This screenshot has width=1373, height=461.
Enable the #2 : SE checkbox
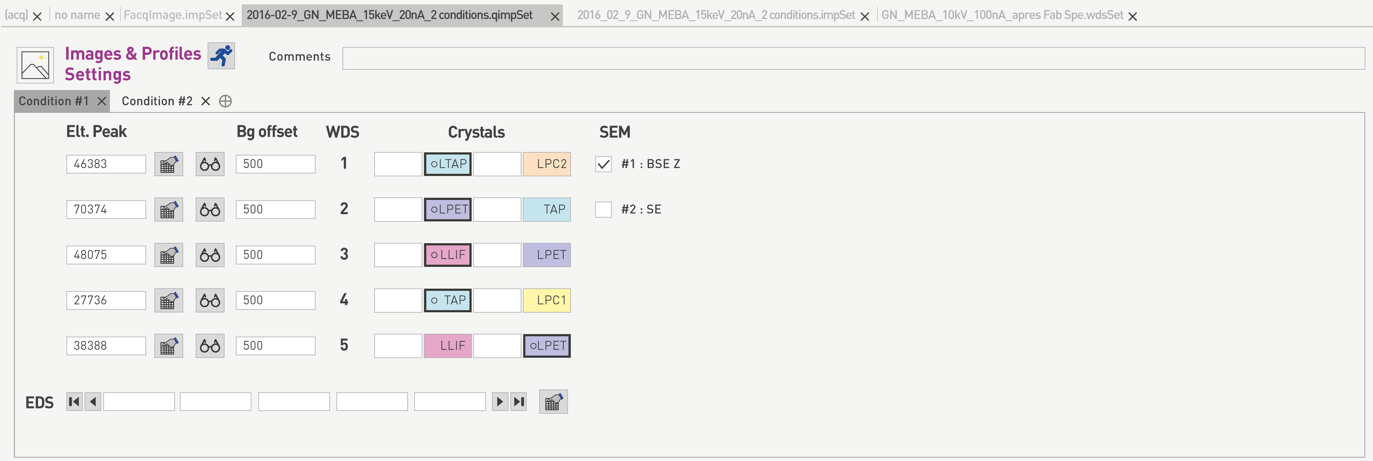[603, 210]
